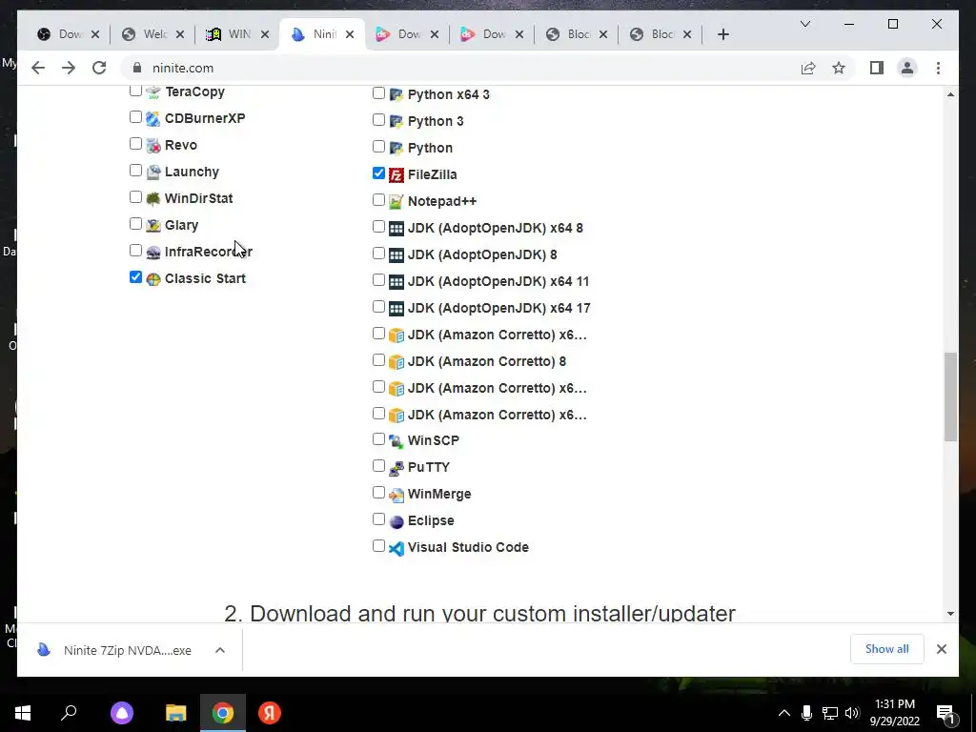Uncheck the Classic Start checkbox
The height and width of the screenshot is (732, 976).
(135, 277)
